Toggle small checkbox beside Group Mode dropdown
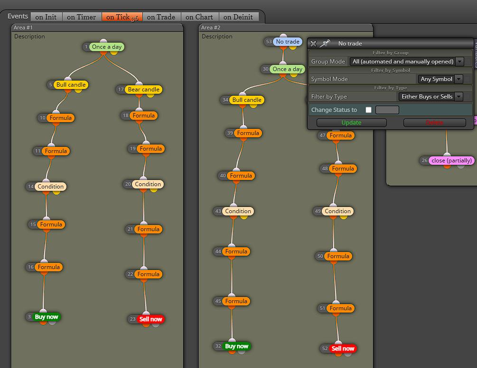 point(468,62)
